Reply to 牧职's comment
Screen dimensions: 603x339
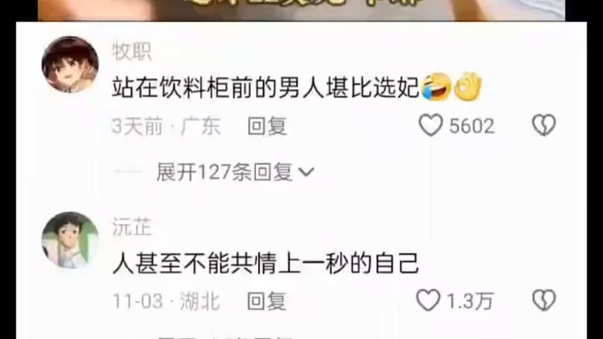click(268, 126)
